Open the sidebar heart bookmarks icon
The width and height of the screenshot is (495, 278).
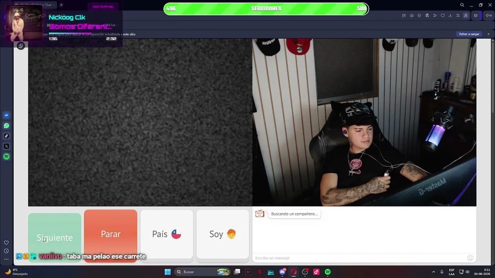pyautogui.click(x=6, y=242)
